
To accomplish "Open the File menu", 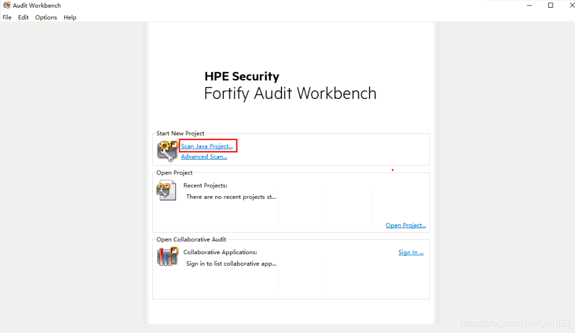I will (x=7, y=17).
